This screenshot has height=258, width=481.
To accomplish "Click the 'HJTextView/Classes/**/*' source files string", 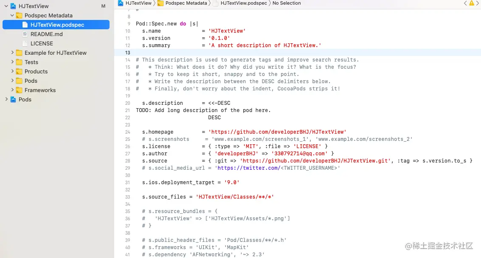I will pos(235,197).
